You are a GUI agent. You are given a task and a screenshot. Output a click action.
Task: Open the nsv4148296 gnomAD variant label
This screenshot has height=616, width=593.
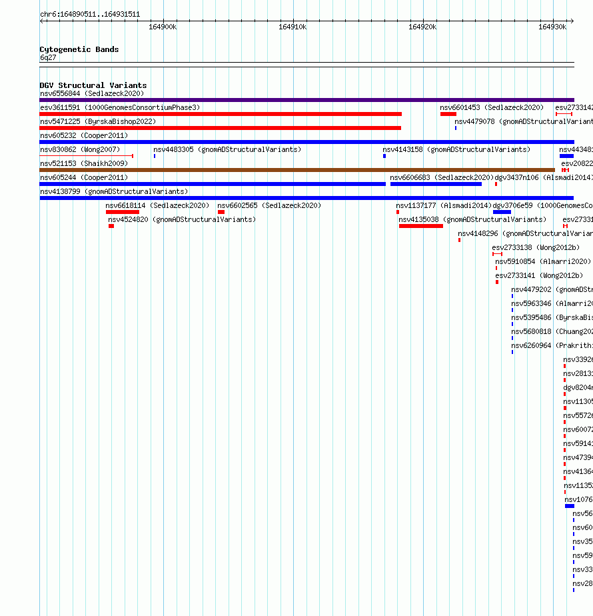526,234
